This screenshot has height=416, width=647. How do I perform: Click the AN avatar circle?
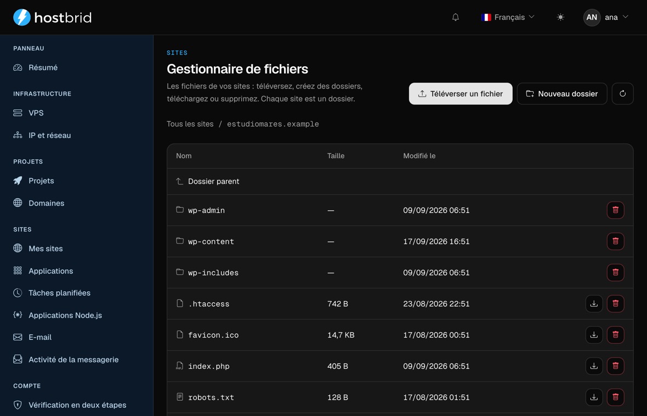tap(591, 18)
